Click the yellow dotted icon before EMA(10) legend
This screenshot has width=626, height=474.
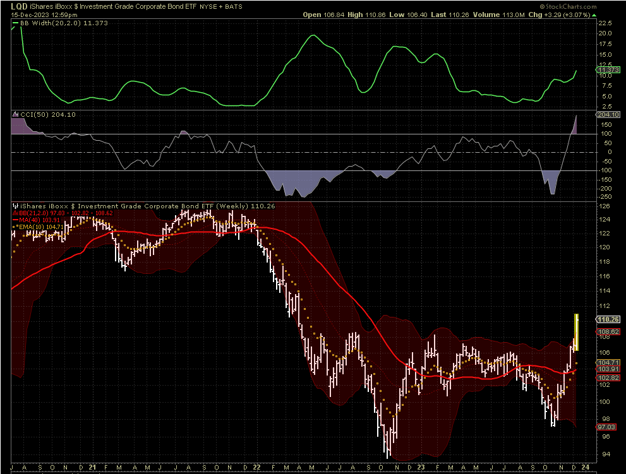click(16, 227)
